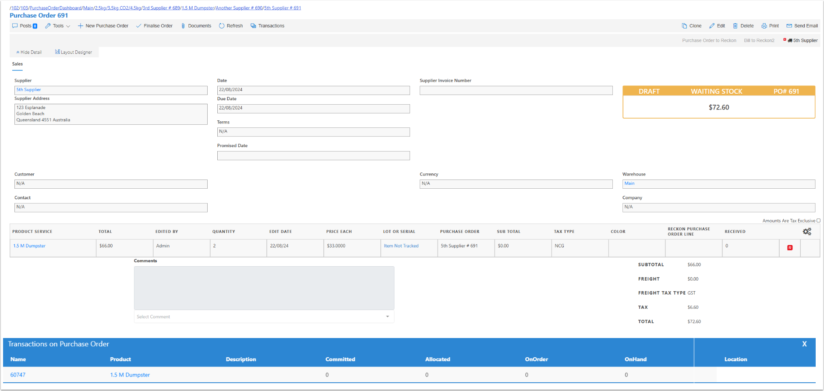Click the red R icon on the Dumpster line

click(790, 248)
